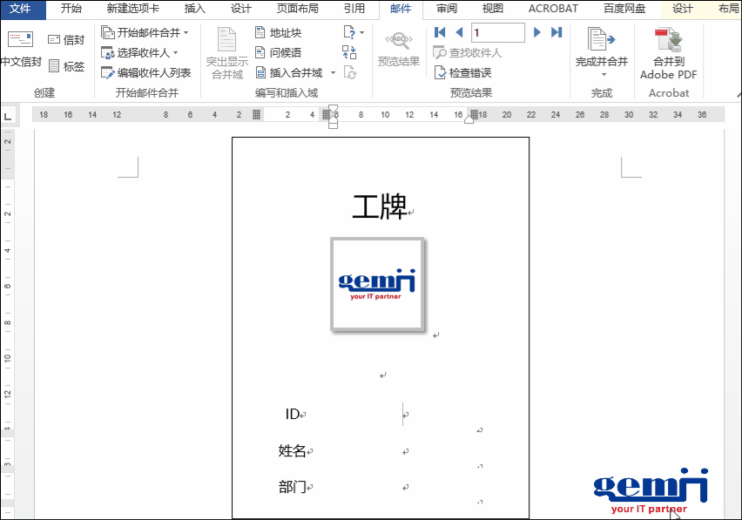This screenshot has height=520, width=742.
Task: Toggle Preview Results (预览结果)
Action: click(x=399, y=48)
